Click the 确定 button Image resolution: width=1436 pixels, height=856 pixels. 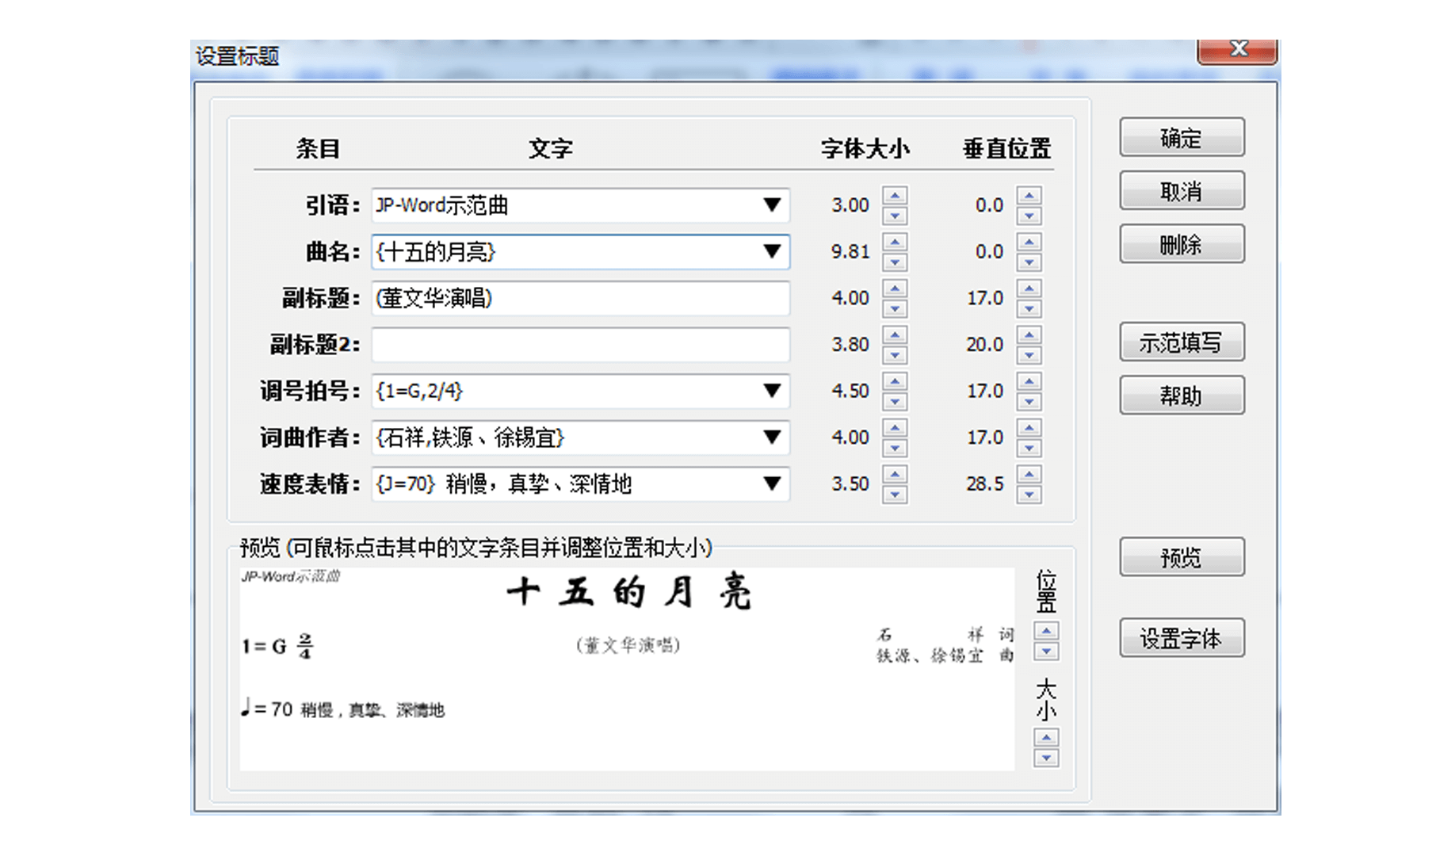(x=1181, y=138)
